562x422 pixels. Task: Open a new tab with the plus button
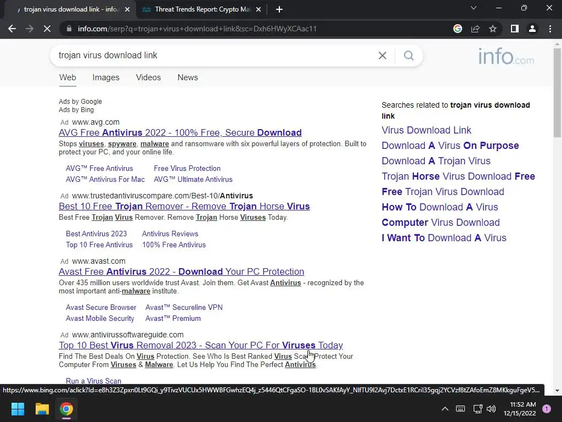(279, 9)
